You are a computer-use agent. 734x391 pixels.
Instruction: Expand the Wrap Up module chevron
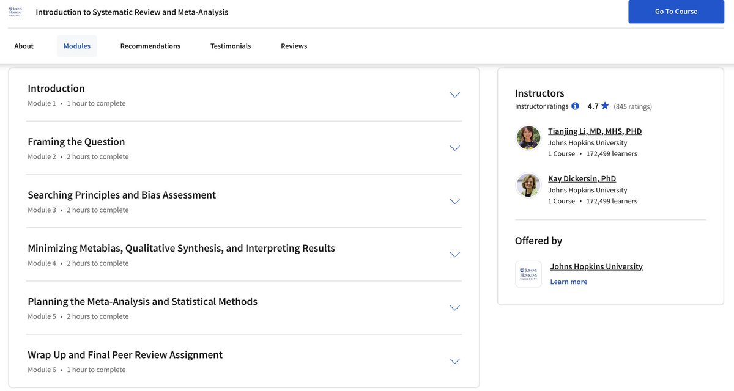(x=454, y=360)
